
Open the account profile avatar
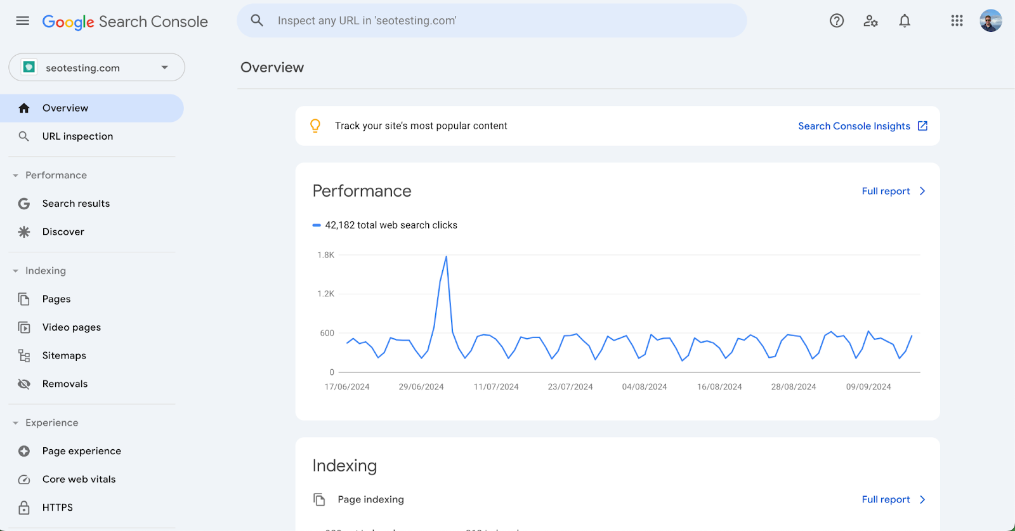990,20
